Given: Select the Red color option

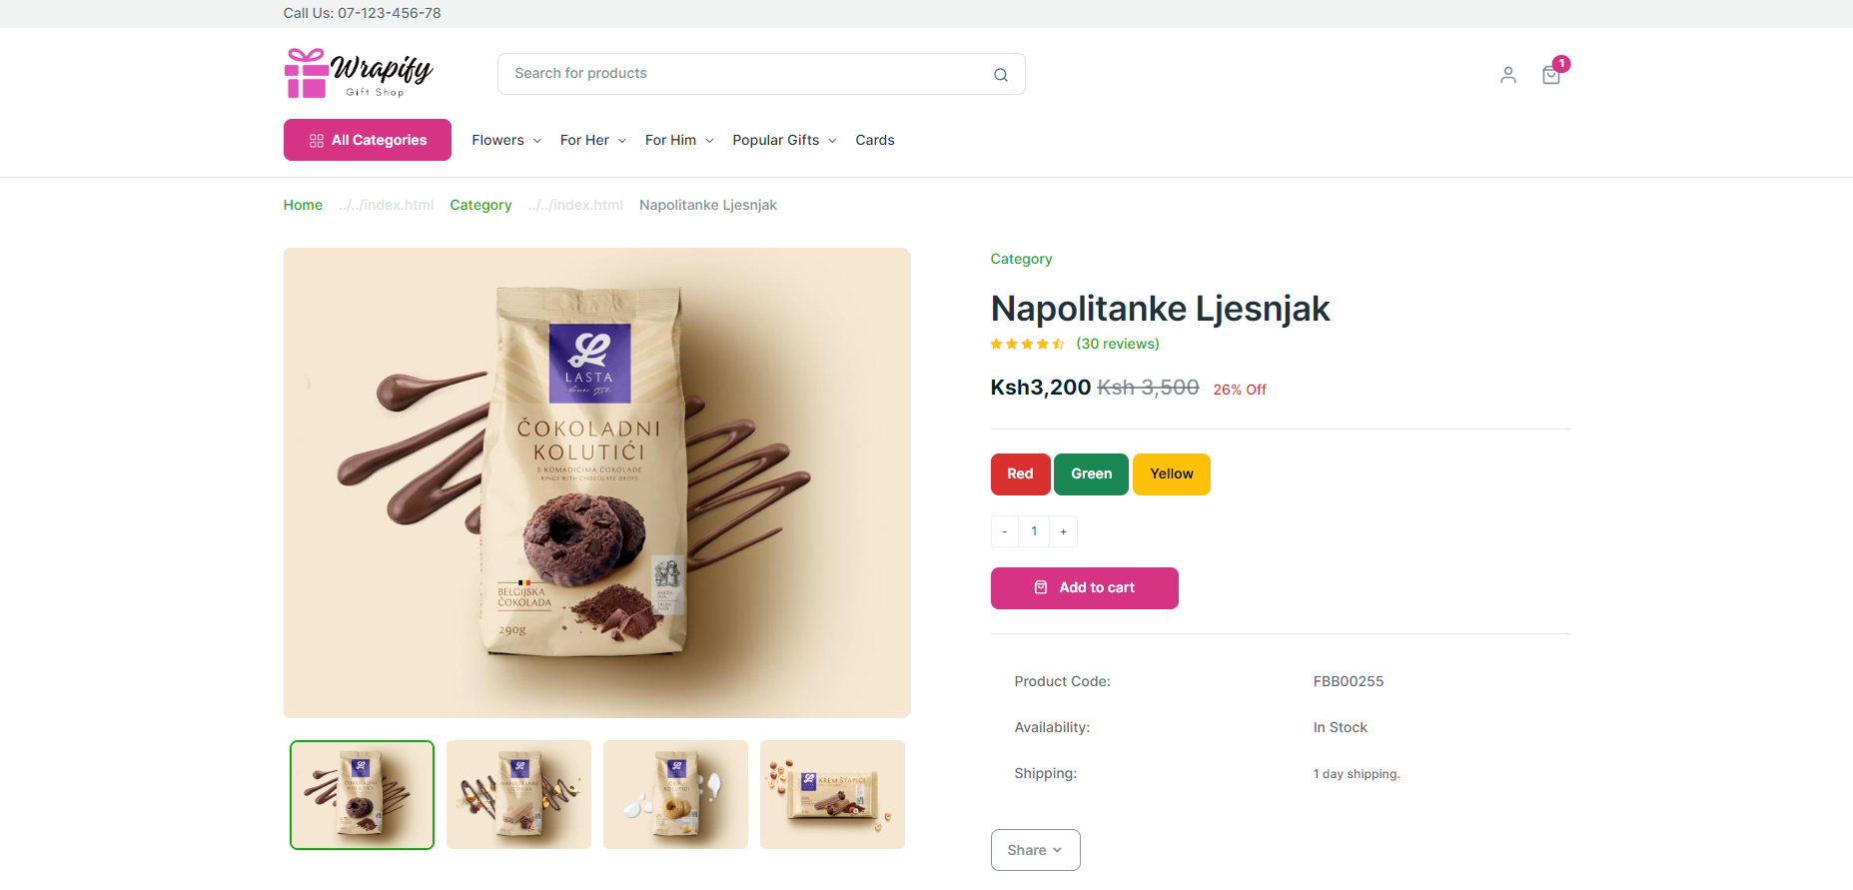Looking at the screenshot, I should [x=1020, y=474].
